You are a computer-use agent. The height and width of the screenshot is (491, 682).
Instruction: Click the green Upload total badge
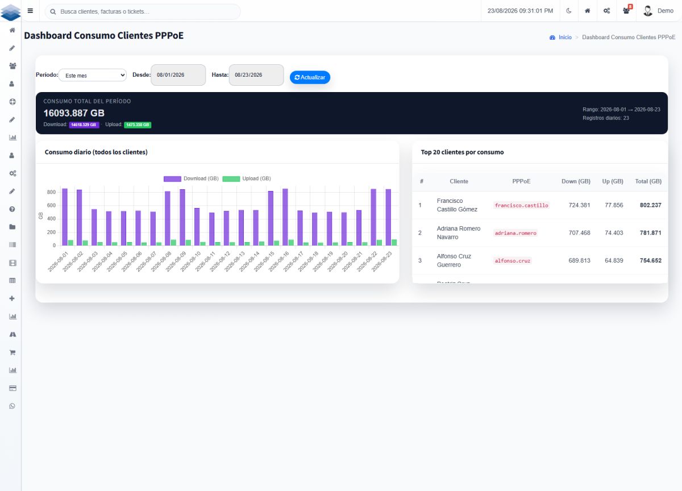tap(138, 124)
